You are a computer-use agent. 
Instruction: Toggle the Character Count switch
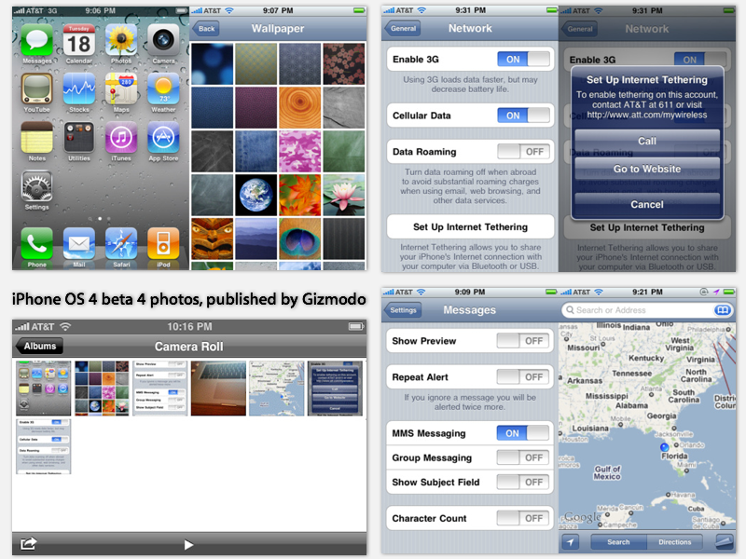tap(523, 518)
